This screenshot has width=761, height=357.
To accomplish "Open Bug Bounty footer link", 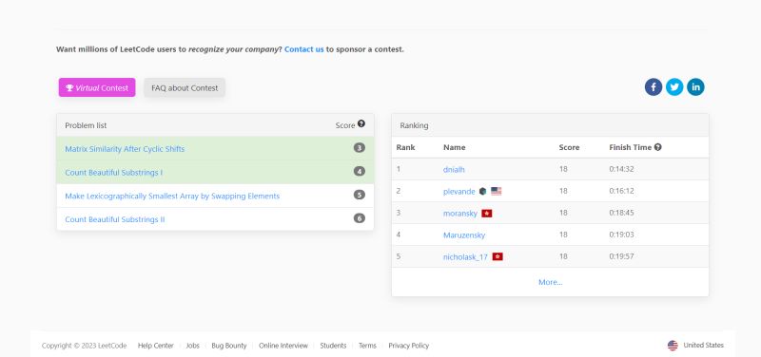I will [229, 346].
